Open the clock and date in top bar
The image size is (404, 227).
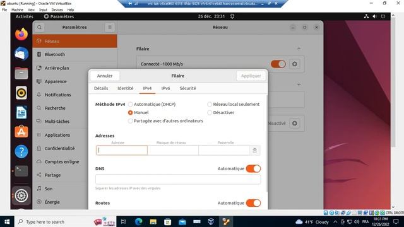click(211, 16)
